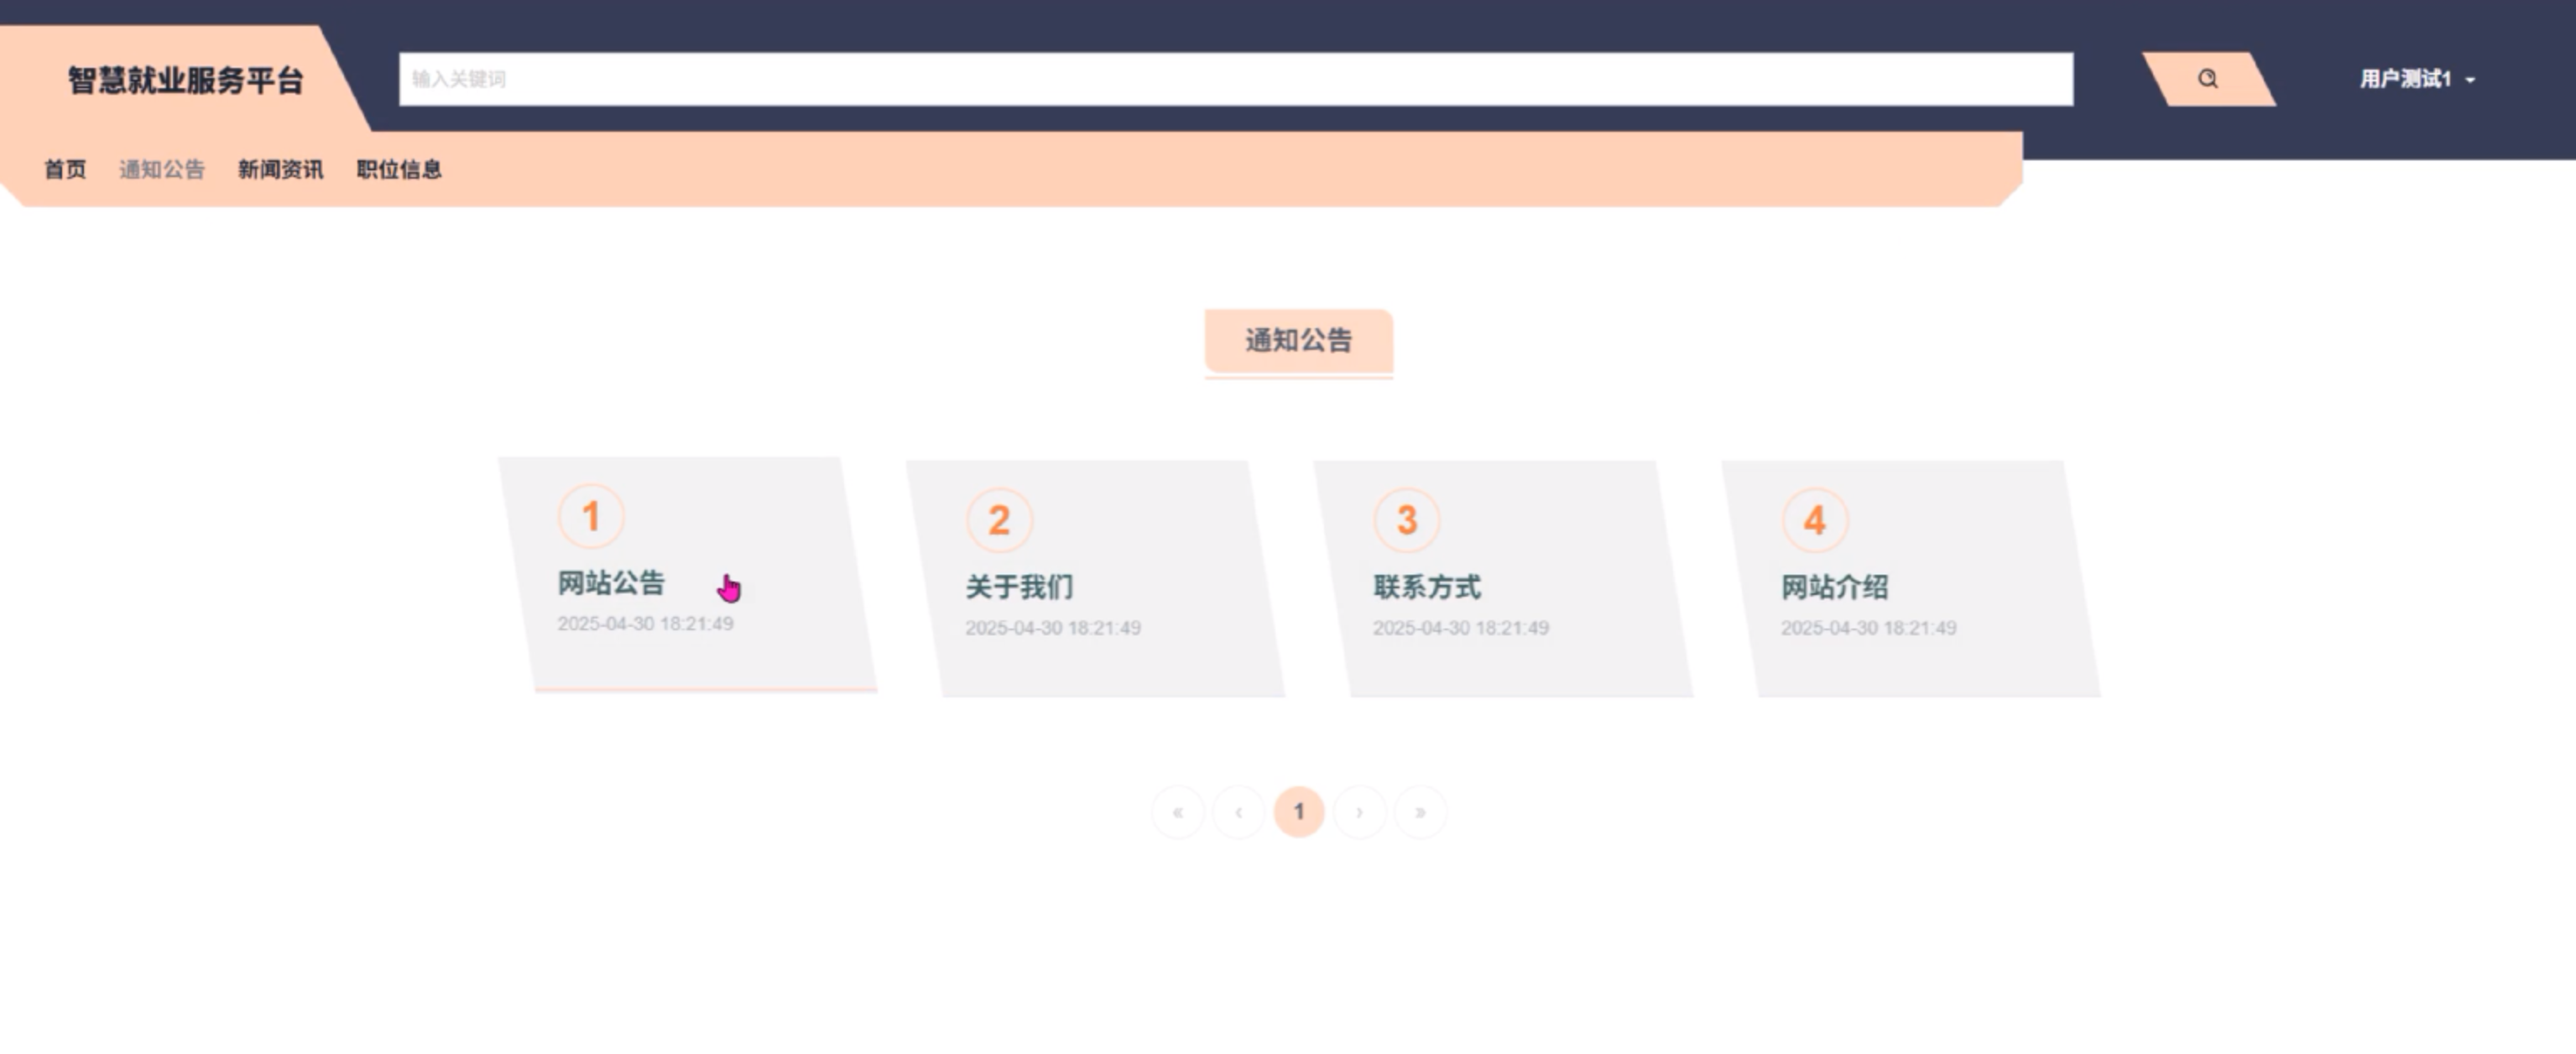Click the circled number 4 badge
Viewport: 2576px width, 1054px height.
[1814, 520]
